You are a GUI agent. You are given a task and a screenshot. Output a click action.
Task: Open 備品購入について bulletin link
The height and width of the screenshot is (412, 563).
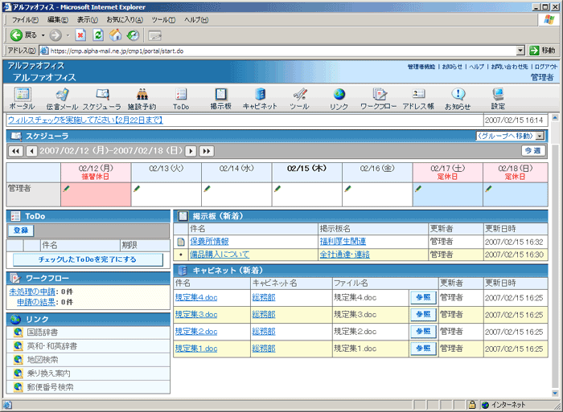[220, 255]
